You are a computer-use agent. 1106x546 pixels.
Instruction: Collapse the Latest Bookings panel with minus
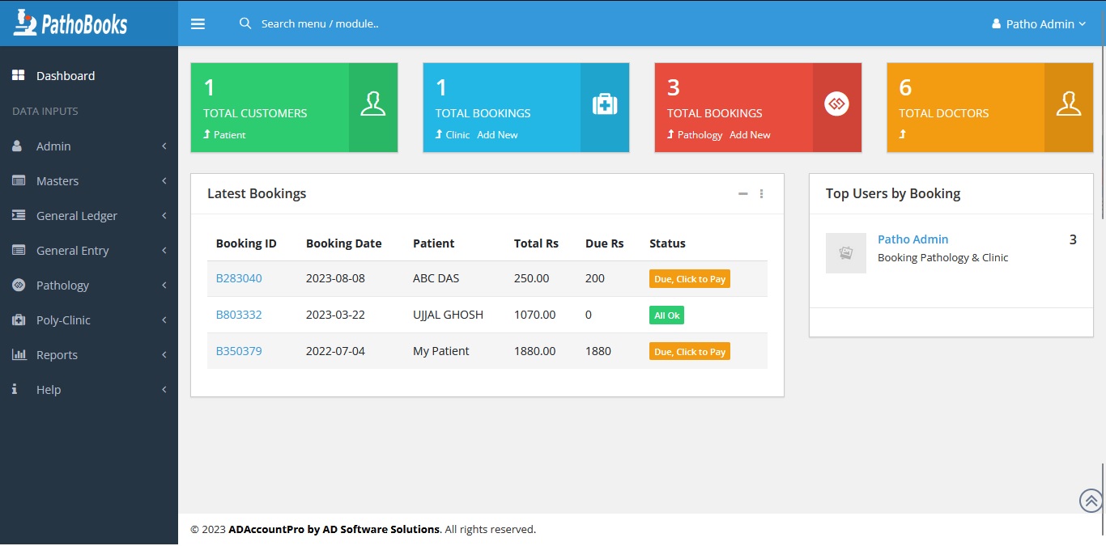[742, 194]
